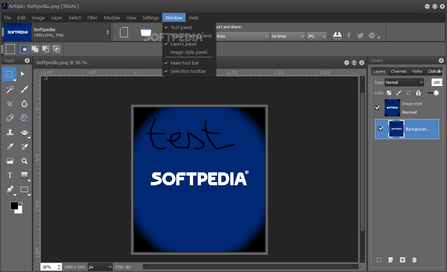Open the Settings menu
Screen dimensions: 447x272
pyautogui.click(x=150, y=18)
